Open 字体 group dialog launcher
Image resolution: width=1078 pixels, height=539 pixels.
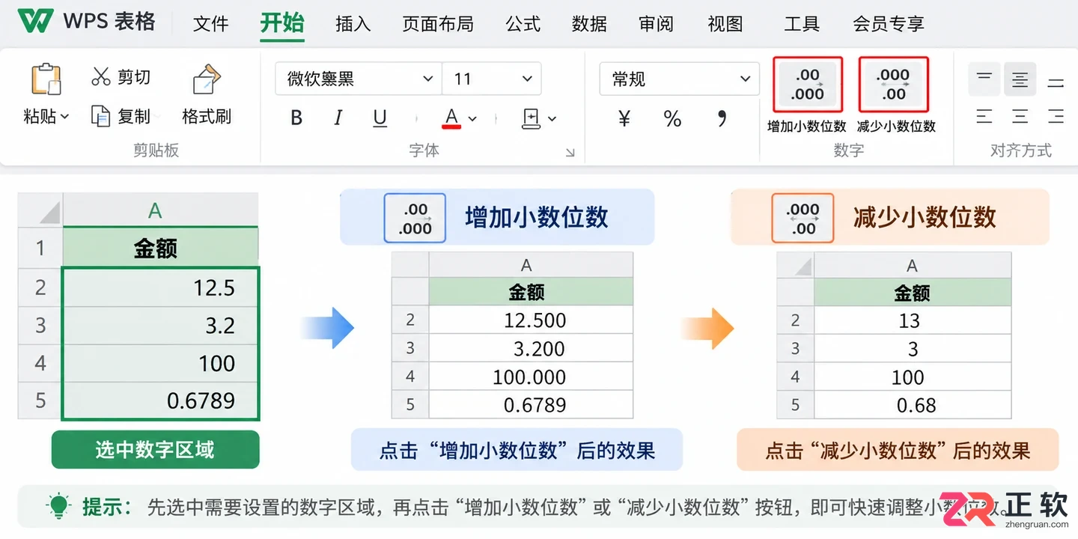point(570,153)
